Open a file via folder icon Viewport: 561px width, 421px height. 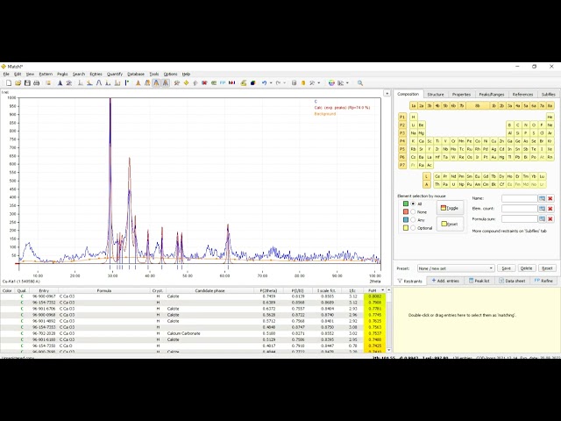click(x=18, y=83)
